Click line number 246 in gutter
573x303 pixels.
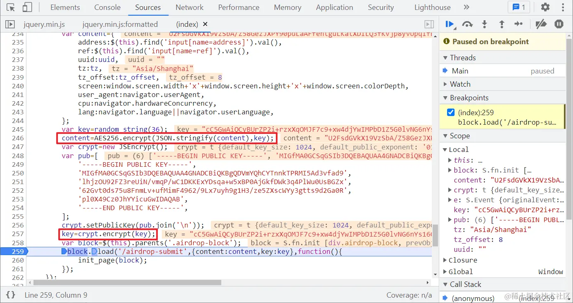[x=18, y=138]
